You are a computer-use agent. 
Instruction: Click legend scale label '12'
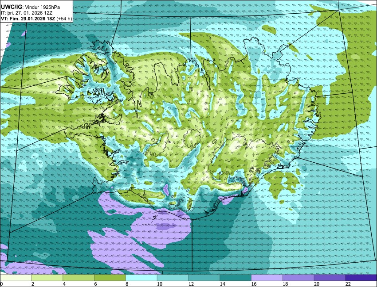pyautogui.click(x=191, y=284)
